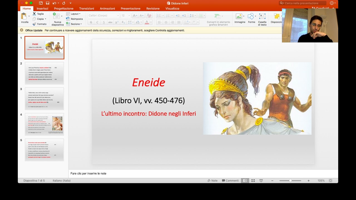Click the Immagine picture icon
The width and height of the screenshot is (356, 200).
[239, 16]
